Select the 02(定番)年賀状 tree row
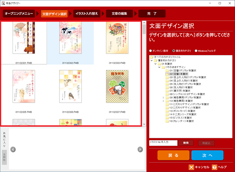 point(177,74)
